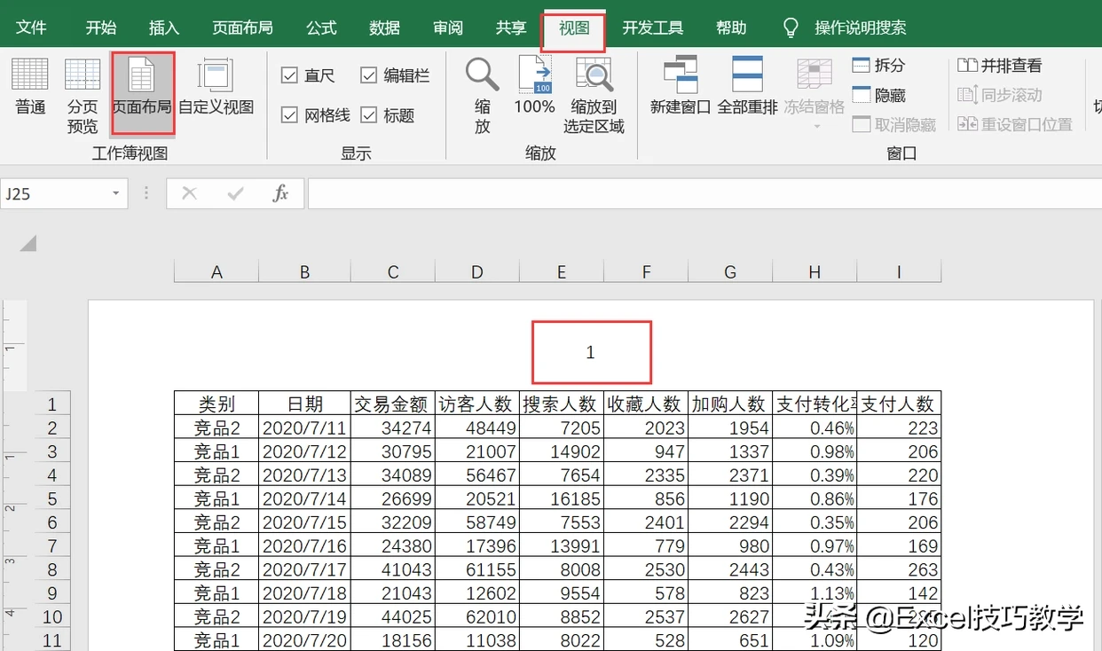Hide the window (隐藏)
The height and width of the screenshot is (651, 1102).
click(878, 95)
